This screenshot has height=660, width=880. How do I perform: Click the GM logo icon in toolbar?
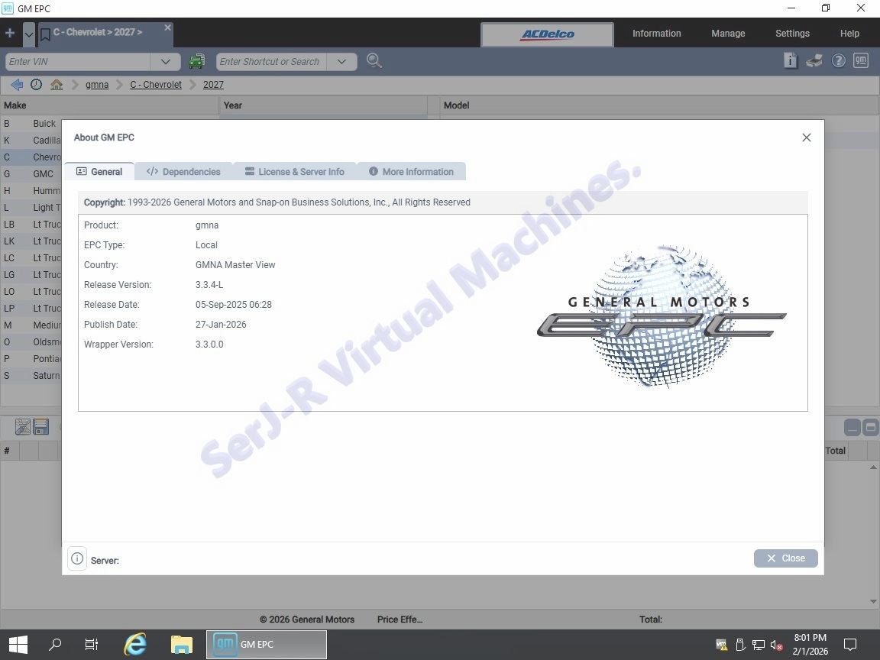861,61
